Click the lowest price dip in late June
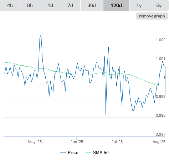Image resolution: width=169 pixels, height=162 pixels. coord(106,114)
